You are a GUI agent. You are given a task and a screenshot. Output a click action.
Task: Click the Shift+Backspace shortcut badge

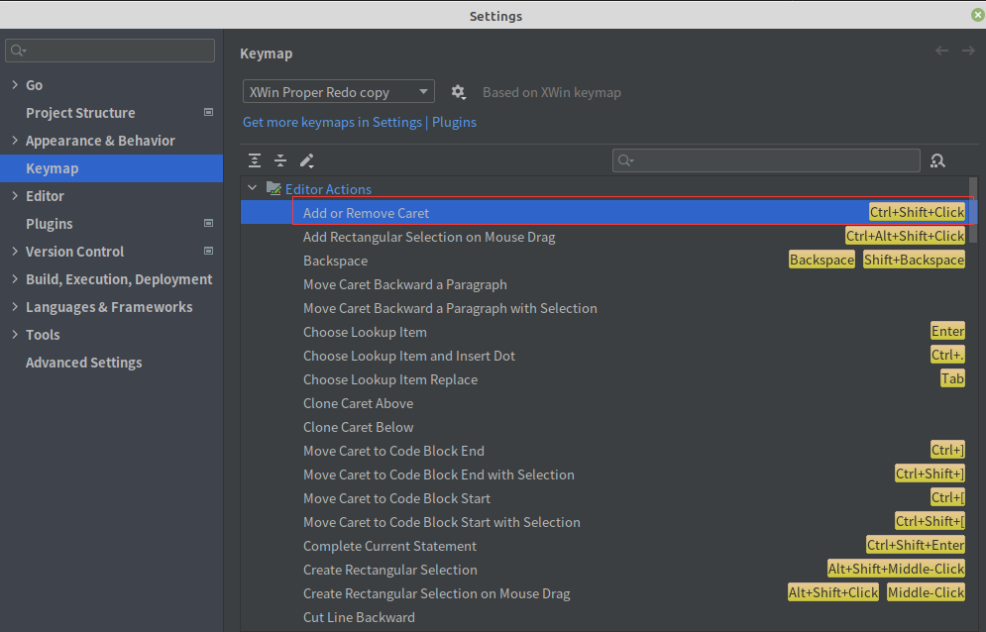(914, 260)
